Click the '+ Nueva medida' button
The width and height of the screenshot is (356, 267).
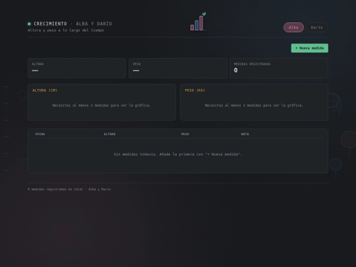coord(310,48)
